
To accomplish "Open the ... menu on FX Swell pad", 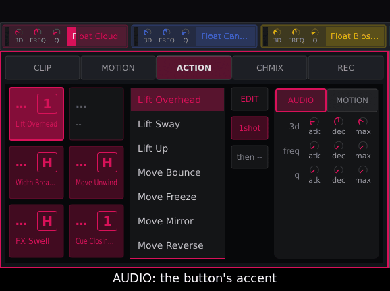I will [21, 224].
